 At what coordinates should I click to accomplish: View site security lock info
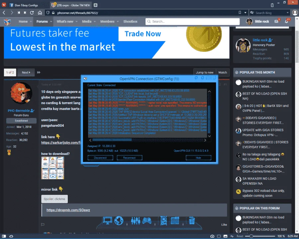(x=53, y=13)
